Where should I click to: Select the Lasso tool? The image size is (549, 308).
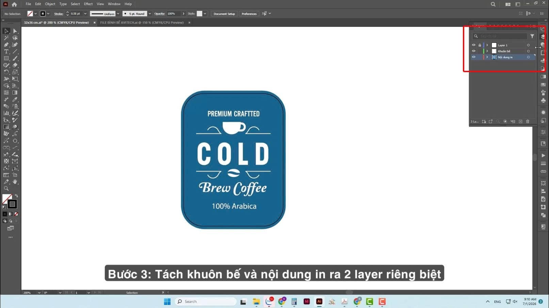pyautogui.click(x=15, y=38)
